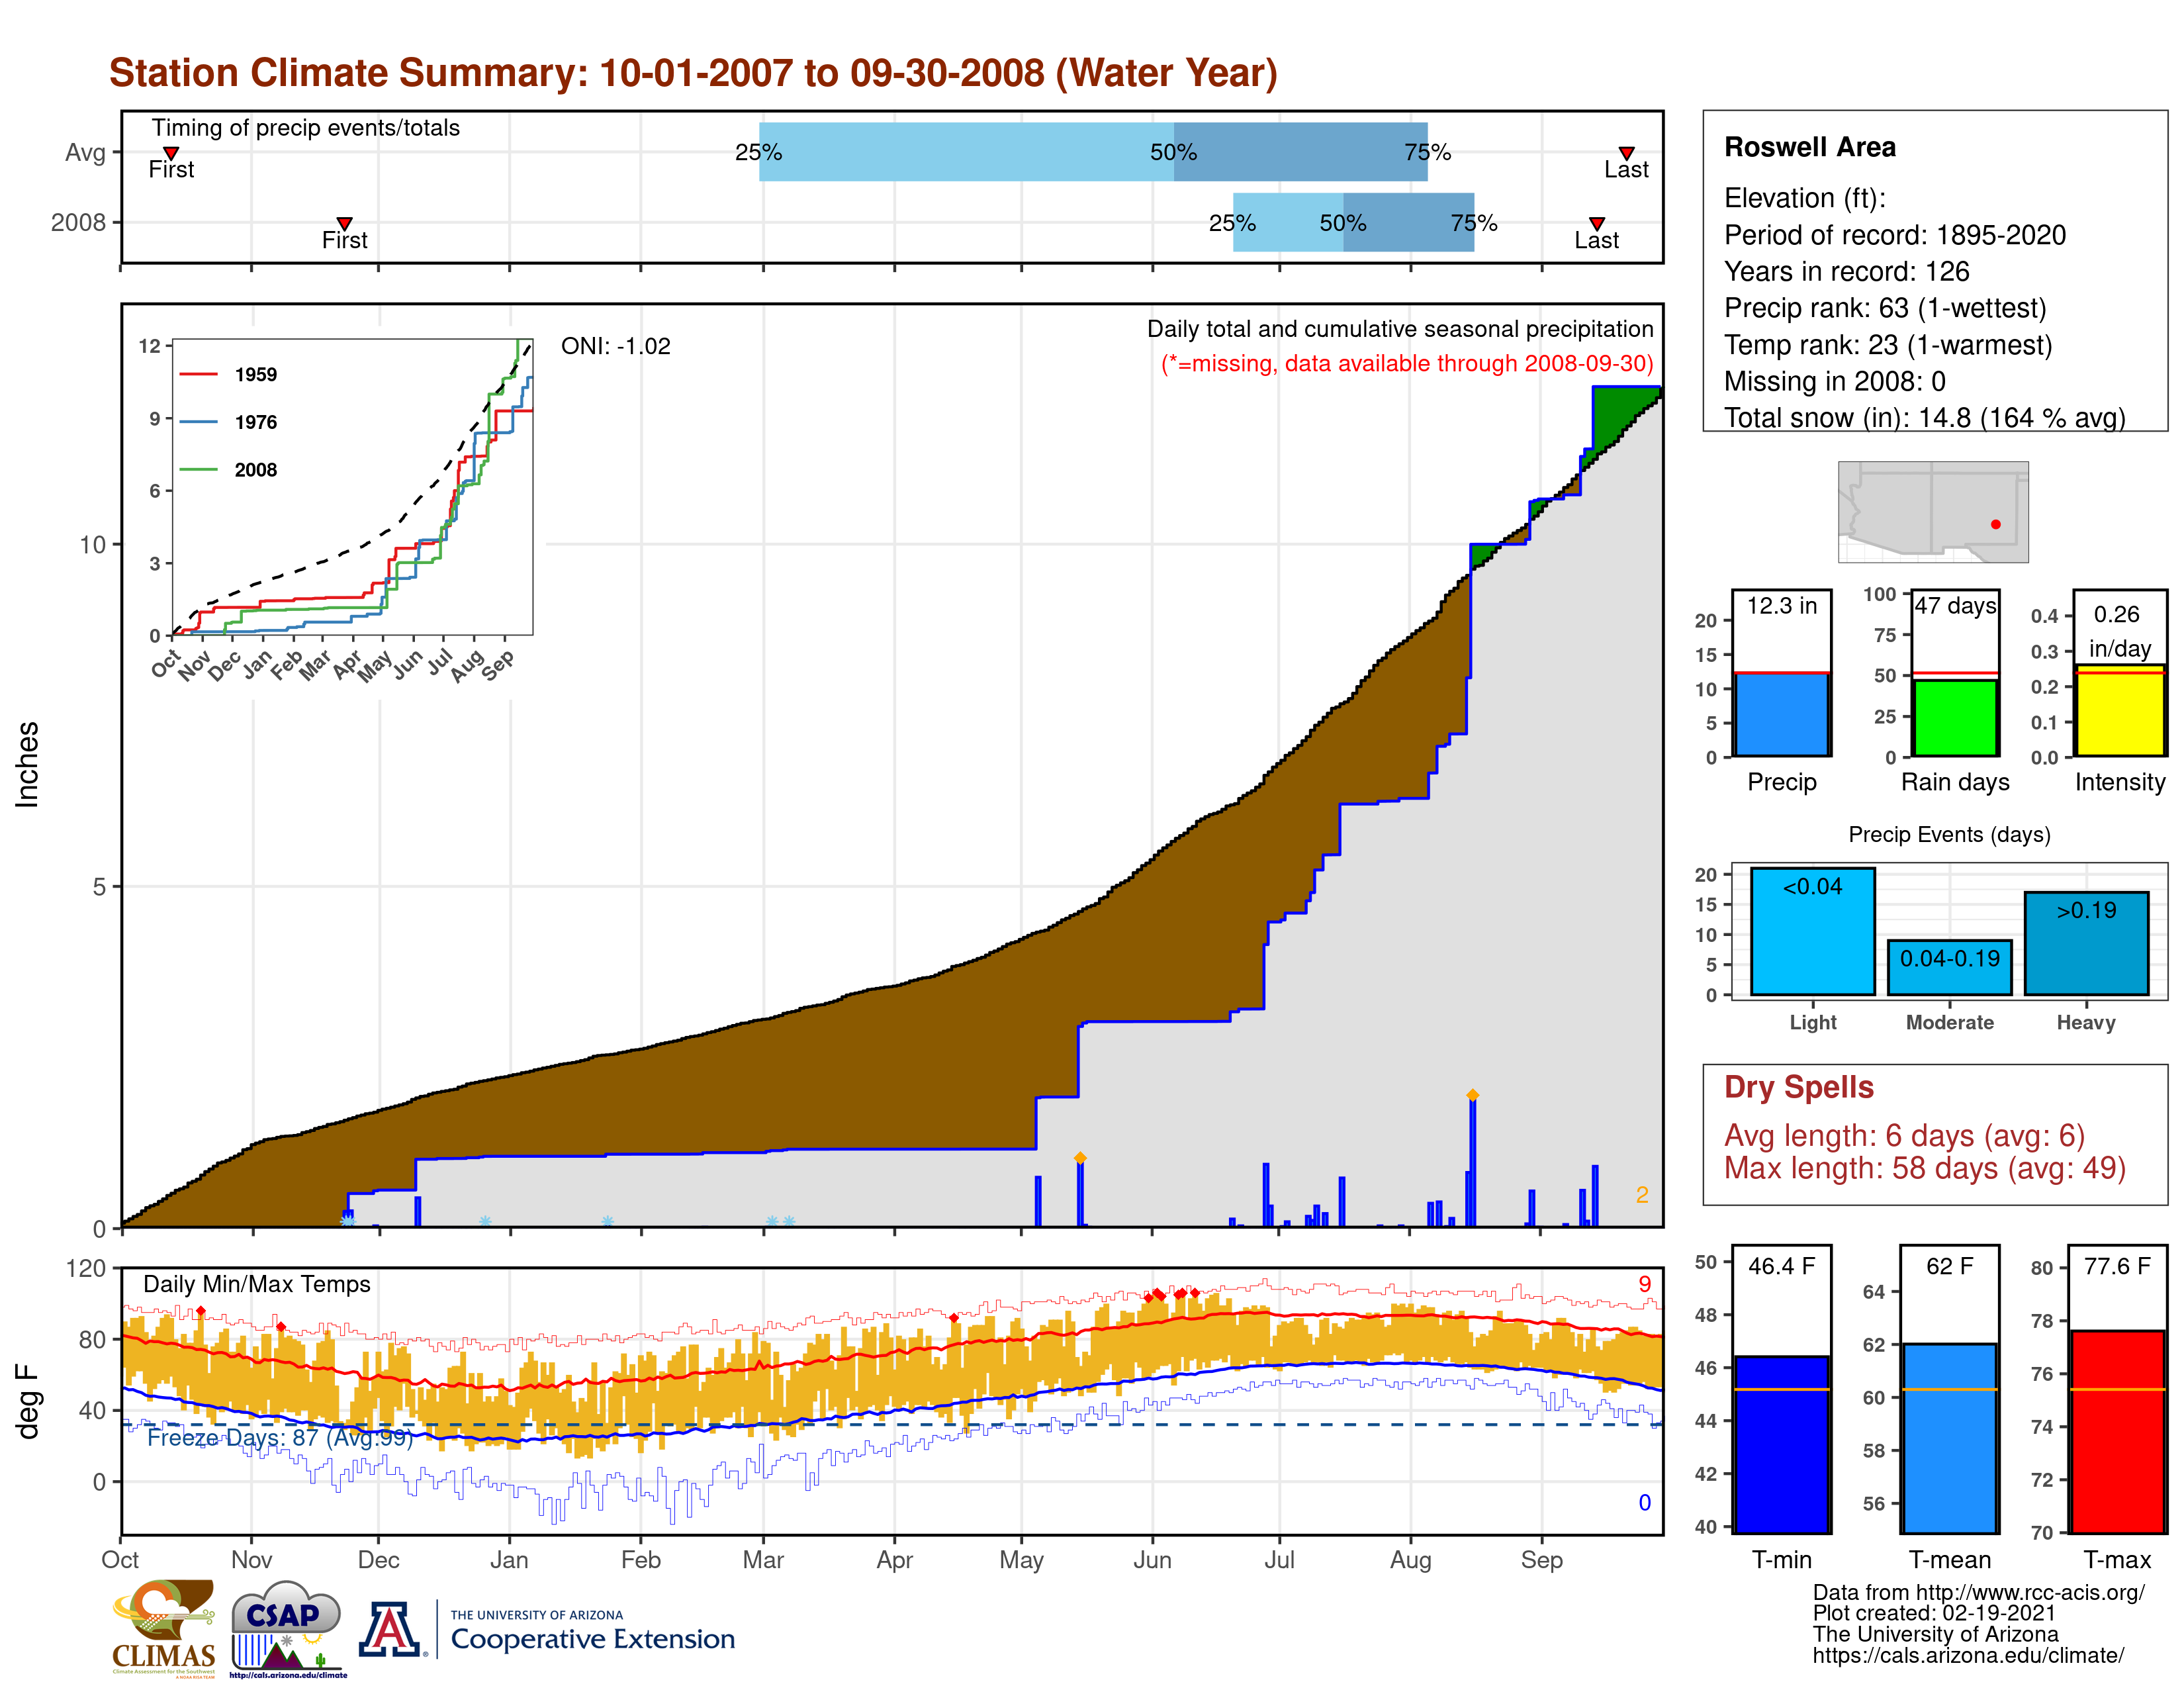Screen dimensions: 2184x1688
Task: Click the 2008 row 50% label
Action: (x=1342, y=223)
